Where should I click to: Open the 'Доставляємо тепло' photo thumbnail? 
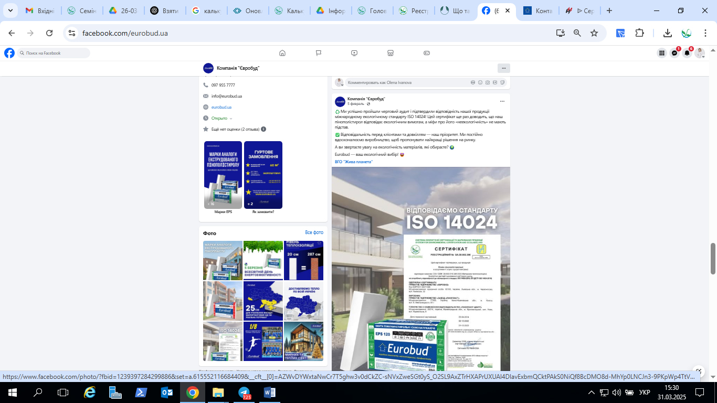[304, 301]
